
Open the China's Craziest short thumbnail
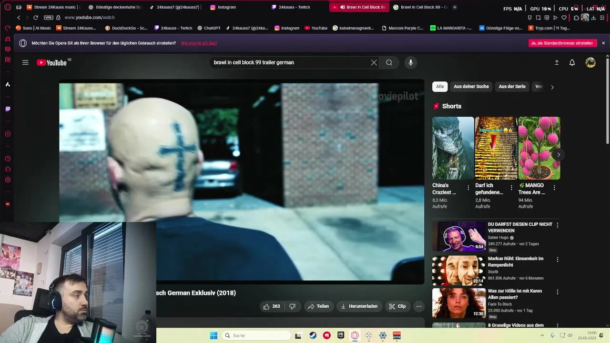[453, 148]
